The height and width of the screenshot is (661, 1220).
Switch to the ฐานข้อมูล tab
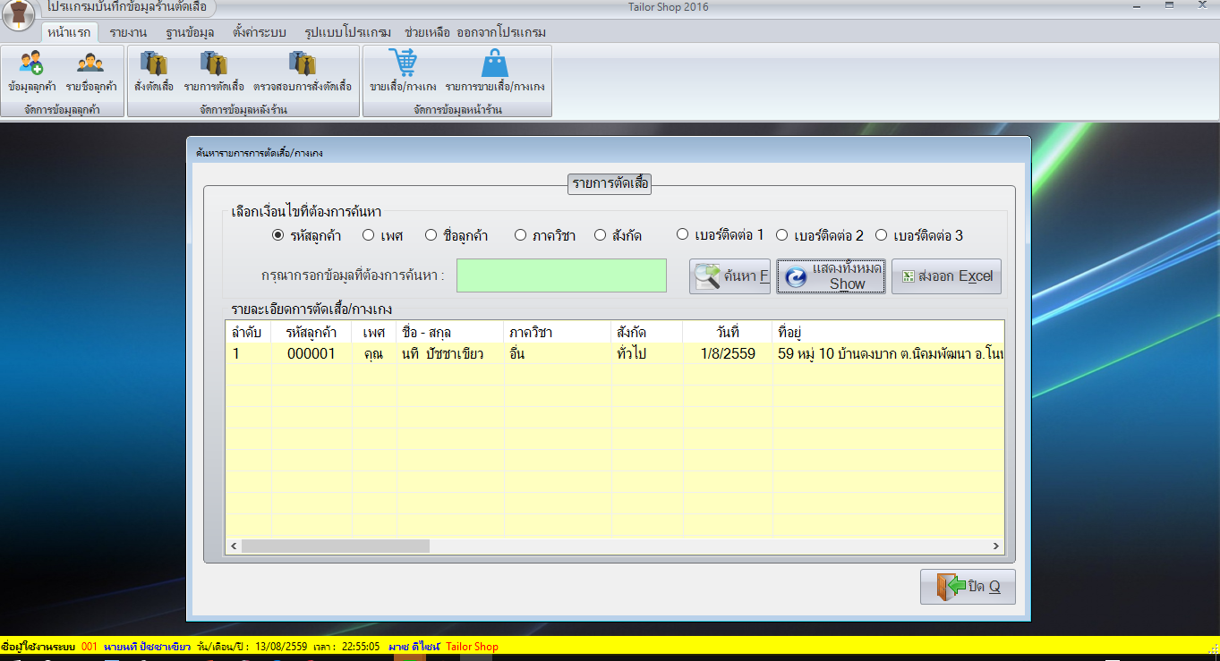click(x=189, y=33)
